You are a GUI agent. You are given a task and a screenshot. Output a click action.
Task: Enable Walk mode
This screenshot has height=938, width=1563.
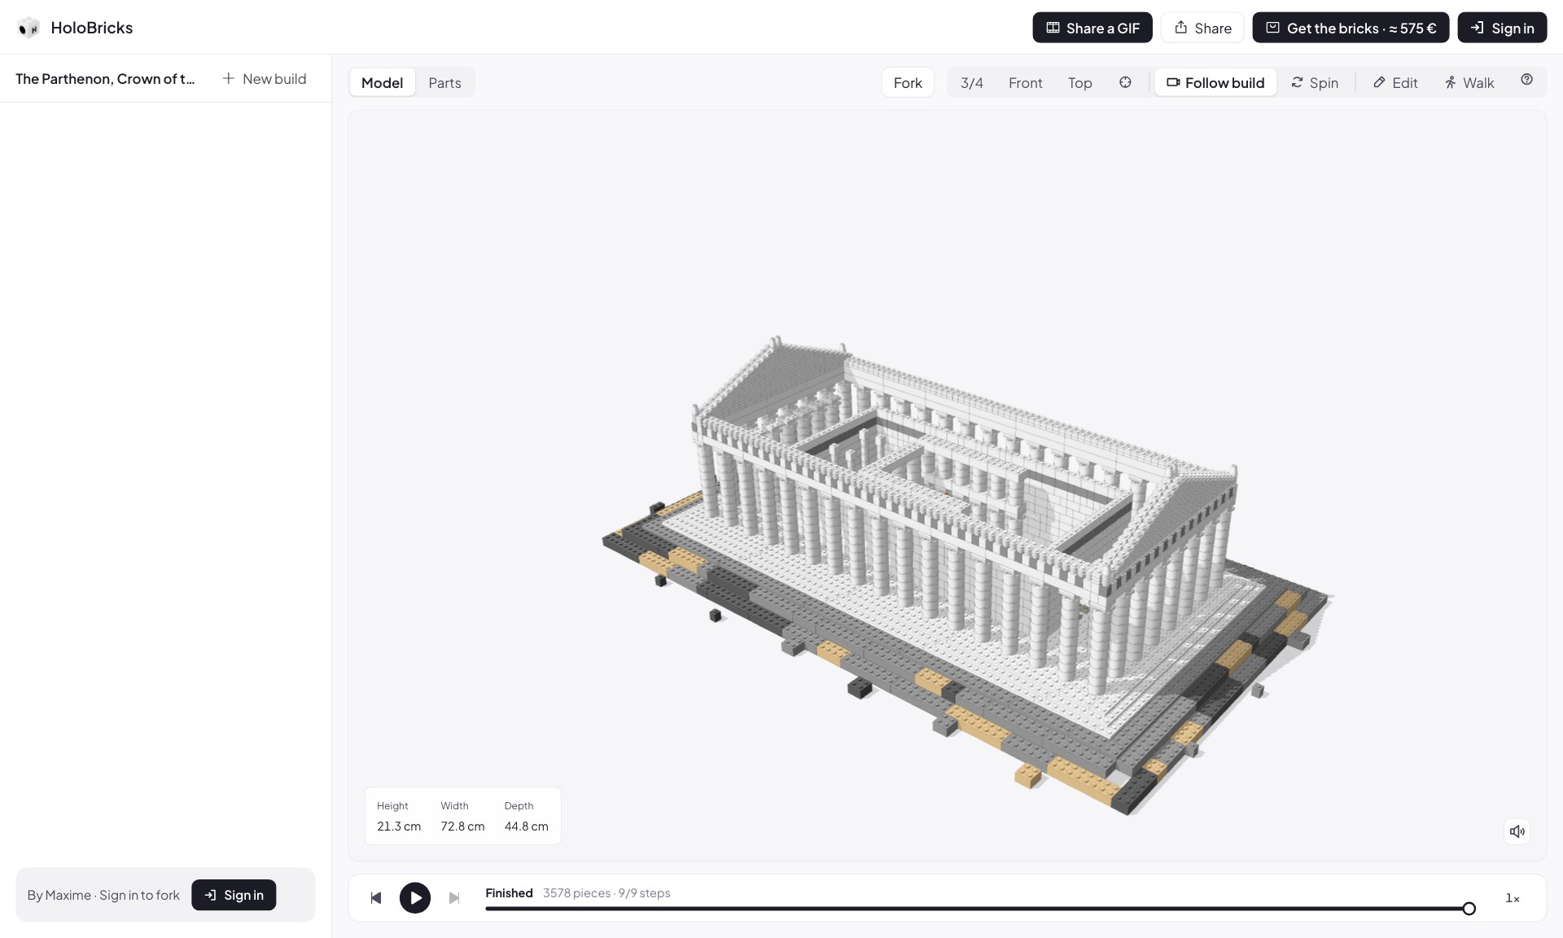click(1469, 82)
